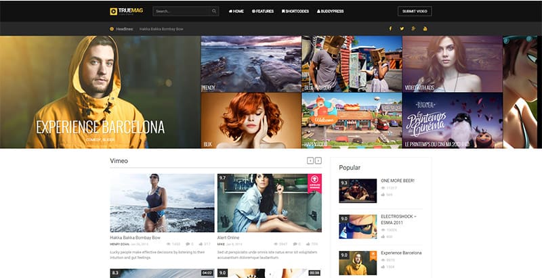
Task: Click the Headlines bullet icon
Action: (x=112, y=29)
